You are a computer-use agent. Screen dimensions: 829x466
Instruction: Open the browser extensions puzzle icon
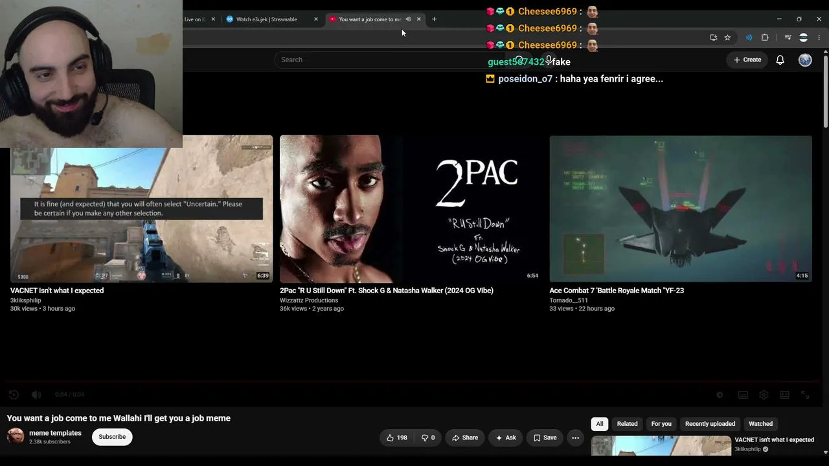[765, 38]
